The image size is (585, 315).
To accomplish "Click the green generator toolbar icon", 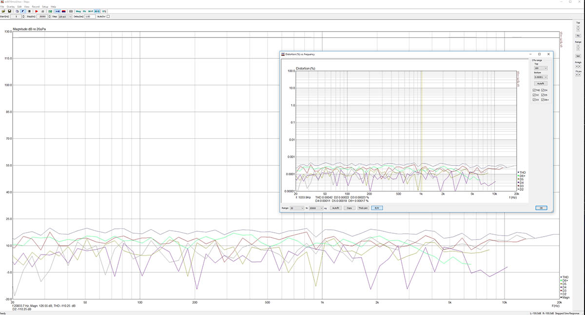I will click(x=50, y=11).
